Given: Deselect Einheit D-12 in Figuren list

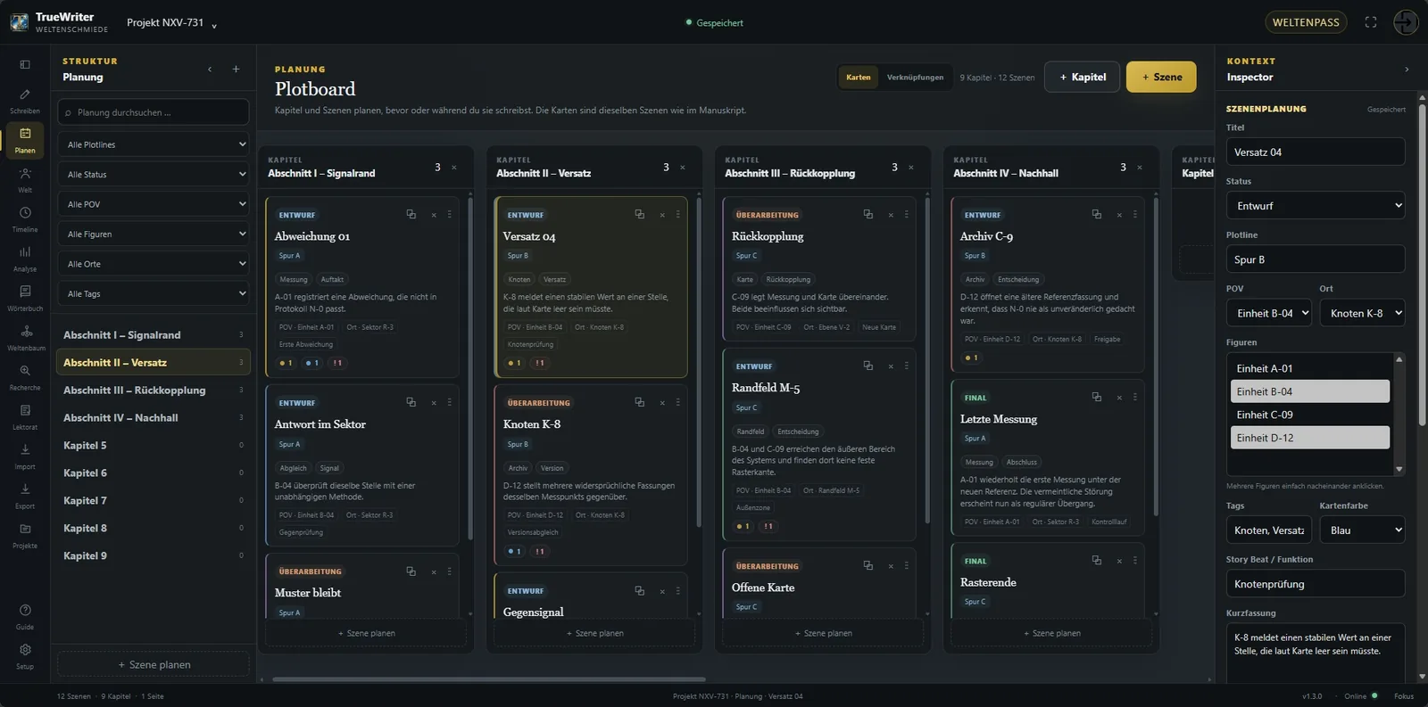Looking at the screenshot, I should tap(1309, 438).
